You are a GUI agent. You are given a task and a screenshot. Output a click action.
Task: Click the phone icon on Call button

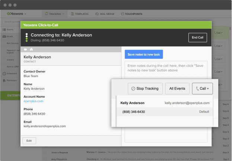197,89
